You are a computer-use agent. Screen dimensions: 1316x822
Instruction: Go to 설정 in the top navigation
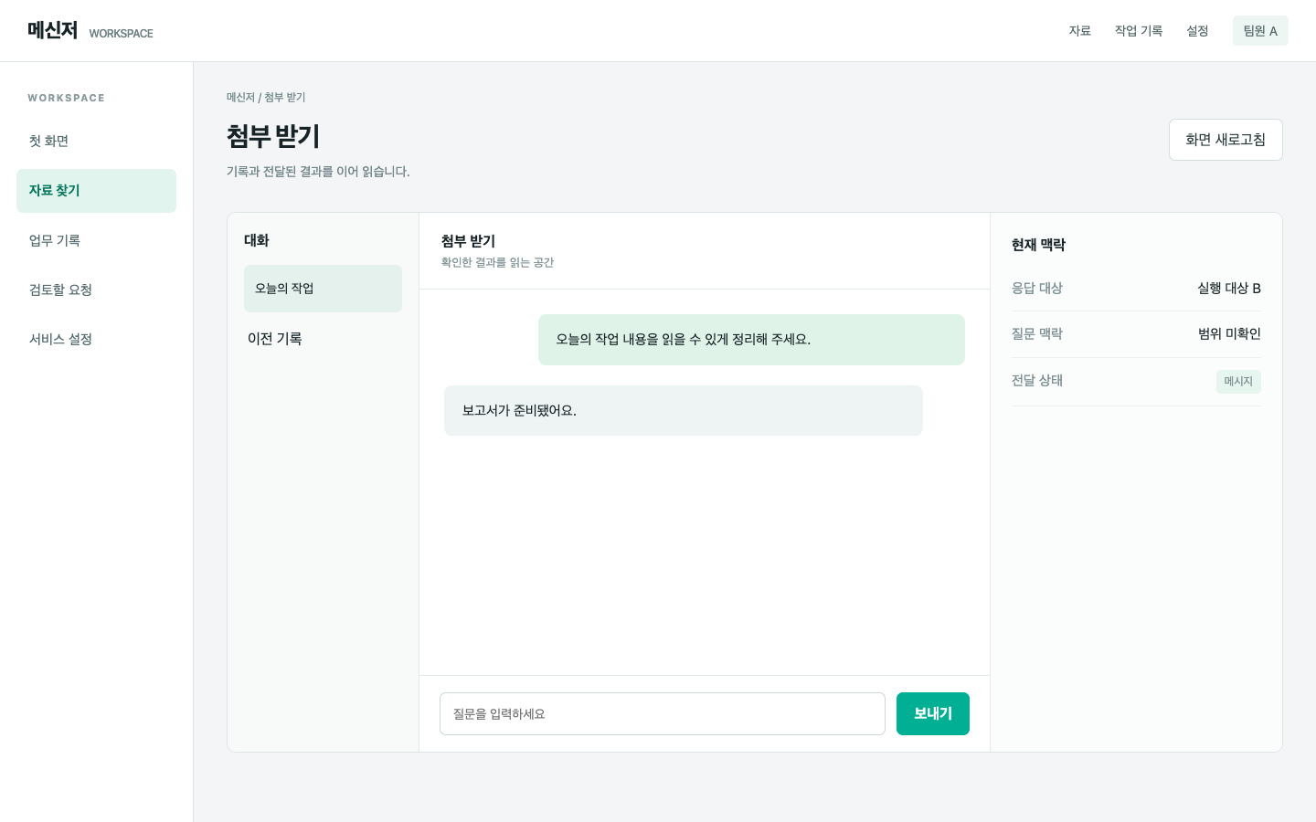pos(1197,31)
